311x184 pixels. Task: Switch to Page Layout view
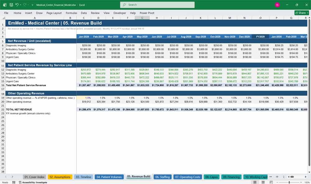click(263, 182)
